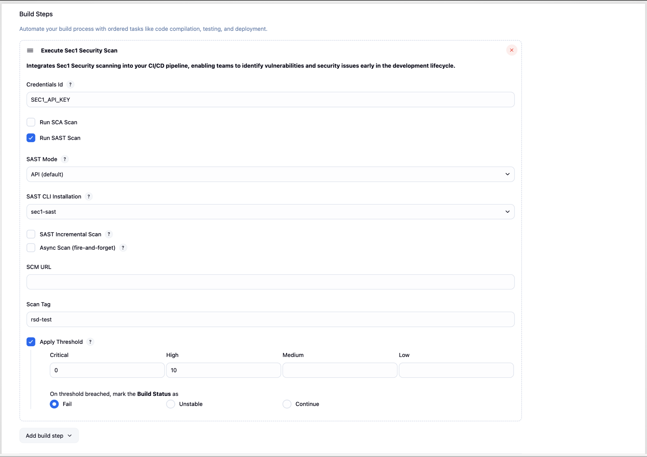Click the Critical threshold input
Screen dimensions: 647x457
click(x=107, y=370)
